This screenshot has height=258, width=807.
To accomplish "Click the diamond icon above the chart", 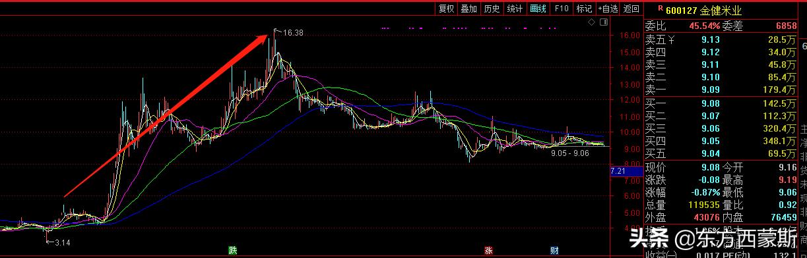I will coord(592,23).
